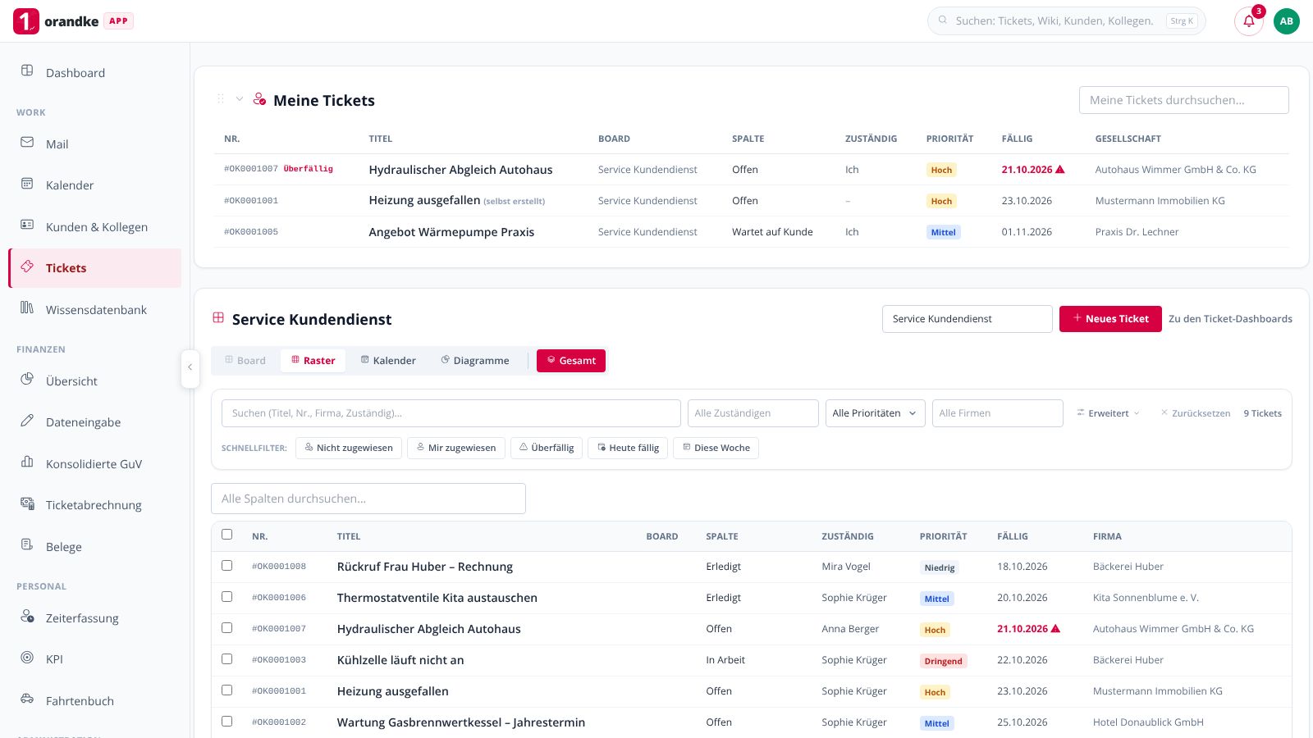Click the magnifier icon in global search

[x=943, y=20]
